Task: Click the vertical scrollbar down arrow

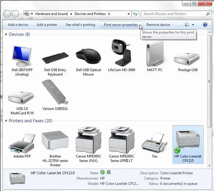Action: [209, 166]
